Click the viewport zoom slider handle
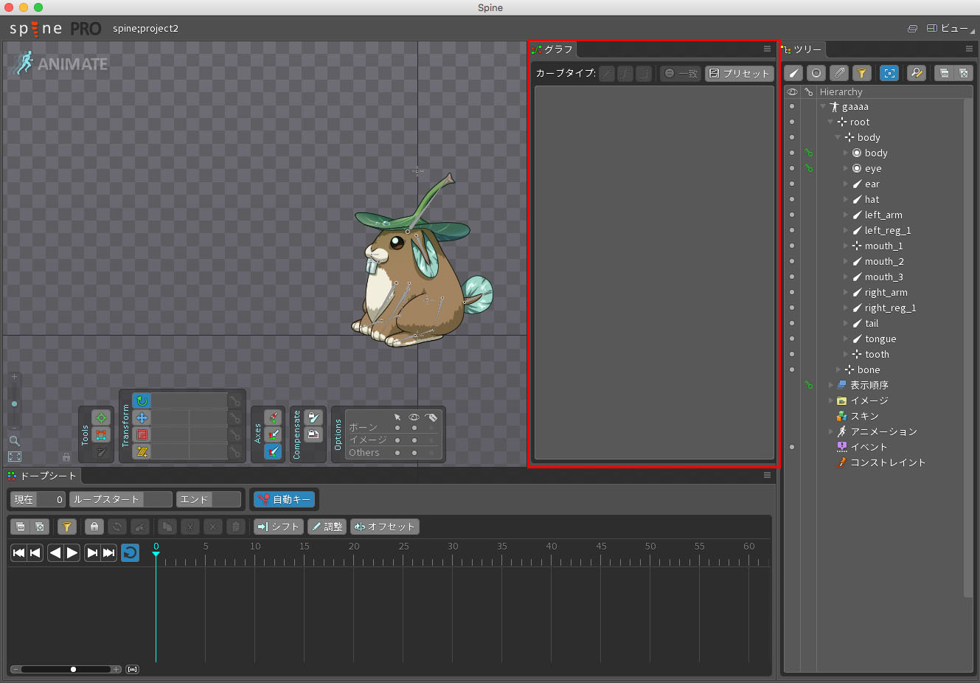 14,403
